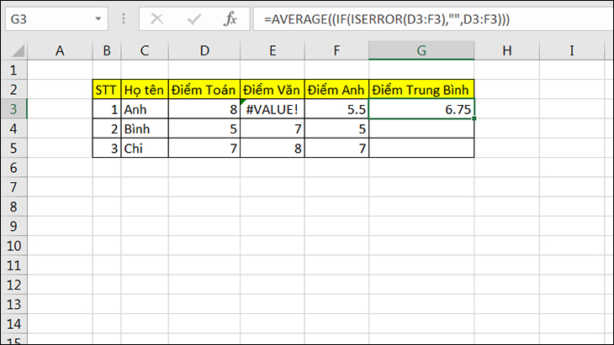Select column F header
The width and height of the screenshot is (614, 345).
click(x=336, y=50)
